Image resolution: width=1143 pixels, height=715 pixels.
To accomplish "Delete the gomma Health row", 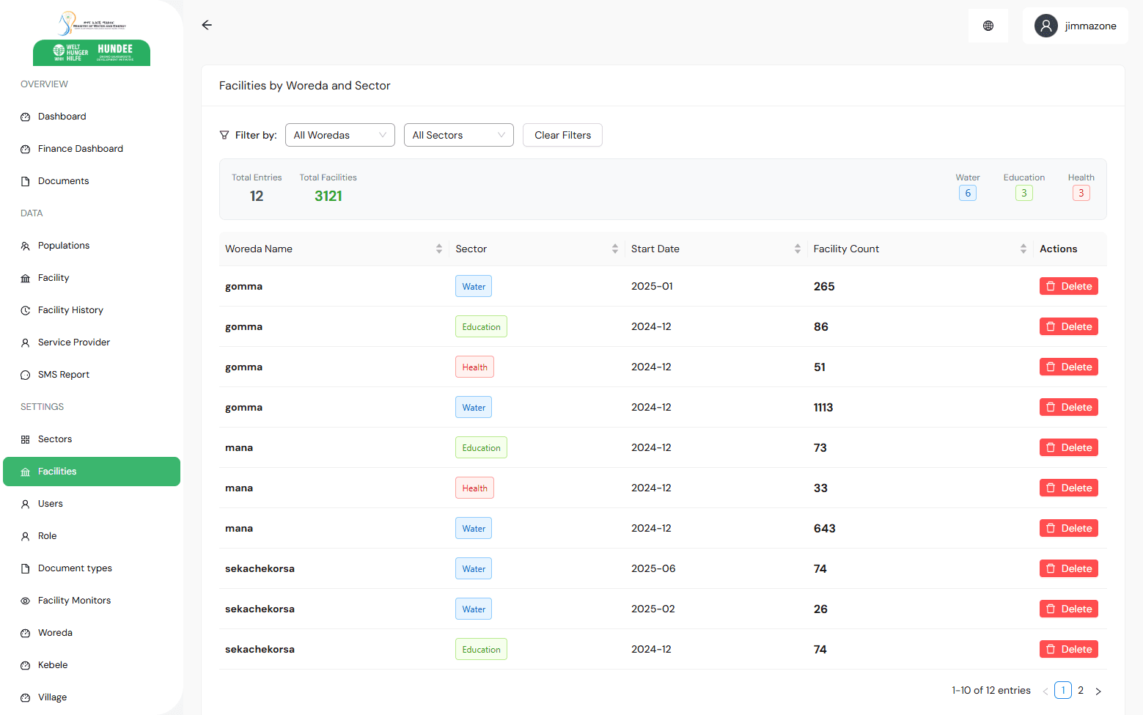I will coord(1068,367).
